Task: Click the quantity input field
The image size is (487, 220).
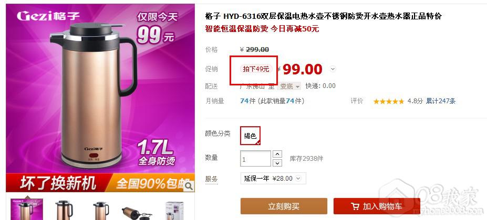Action: [256, 159]
